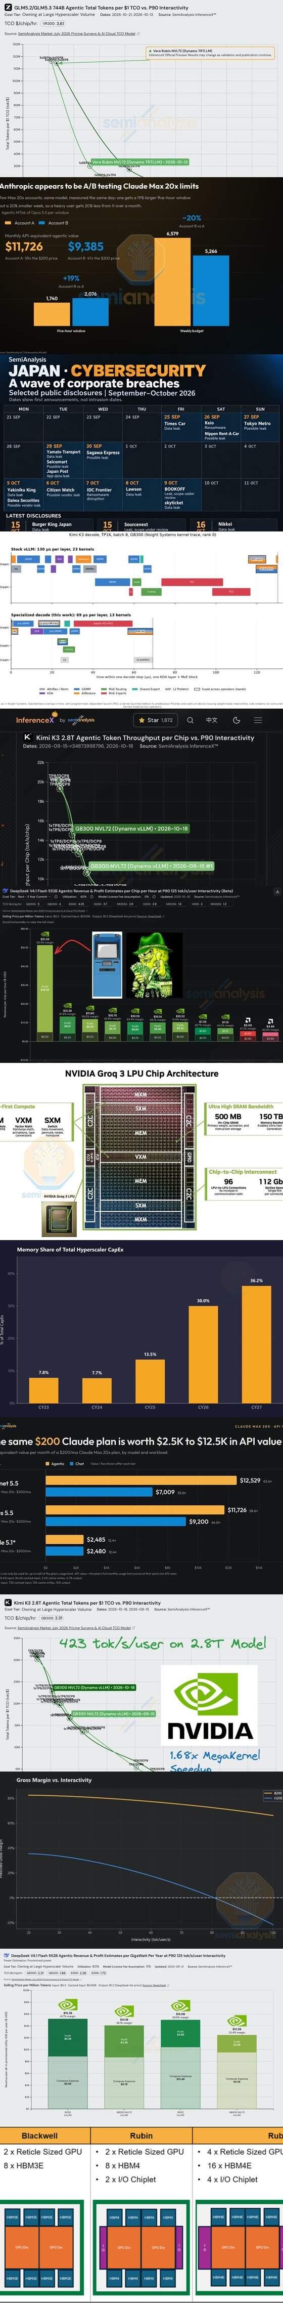
Task: Click the Times Car entry on 25 Sep
Action: (175, 424)
